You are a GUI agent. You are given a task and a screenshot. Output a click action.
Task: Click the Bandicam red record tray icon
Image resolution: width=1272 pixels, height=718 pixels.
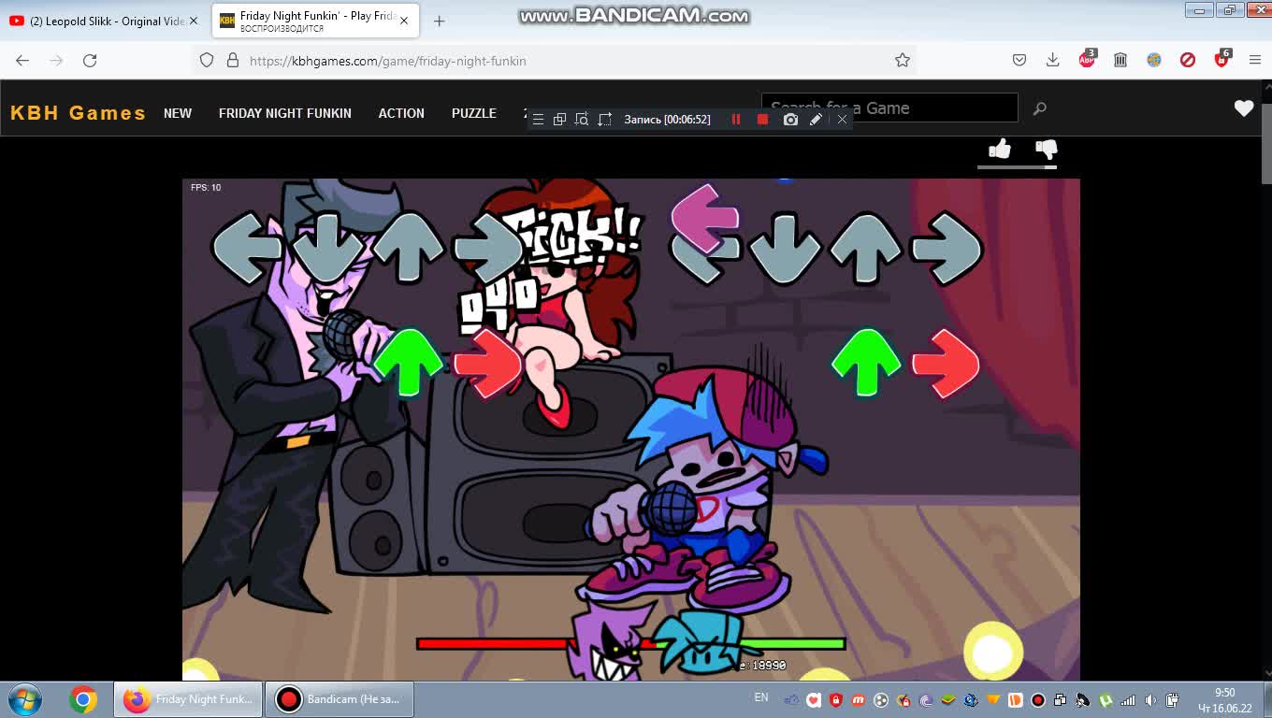tap(1038, 700)
